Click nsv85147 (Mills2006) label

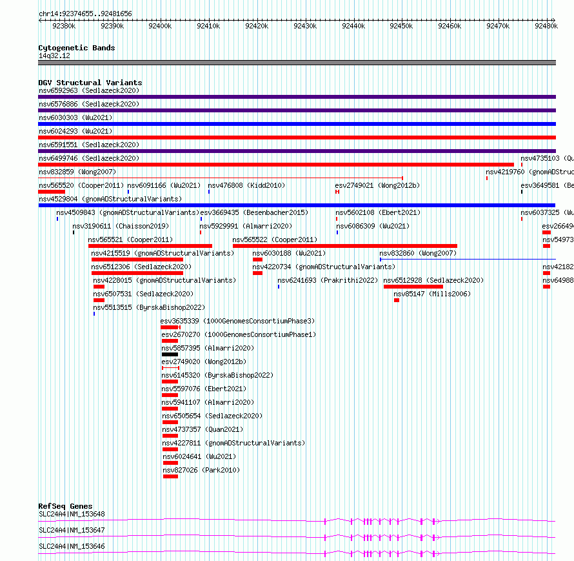coord(432,294)
